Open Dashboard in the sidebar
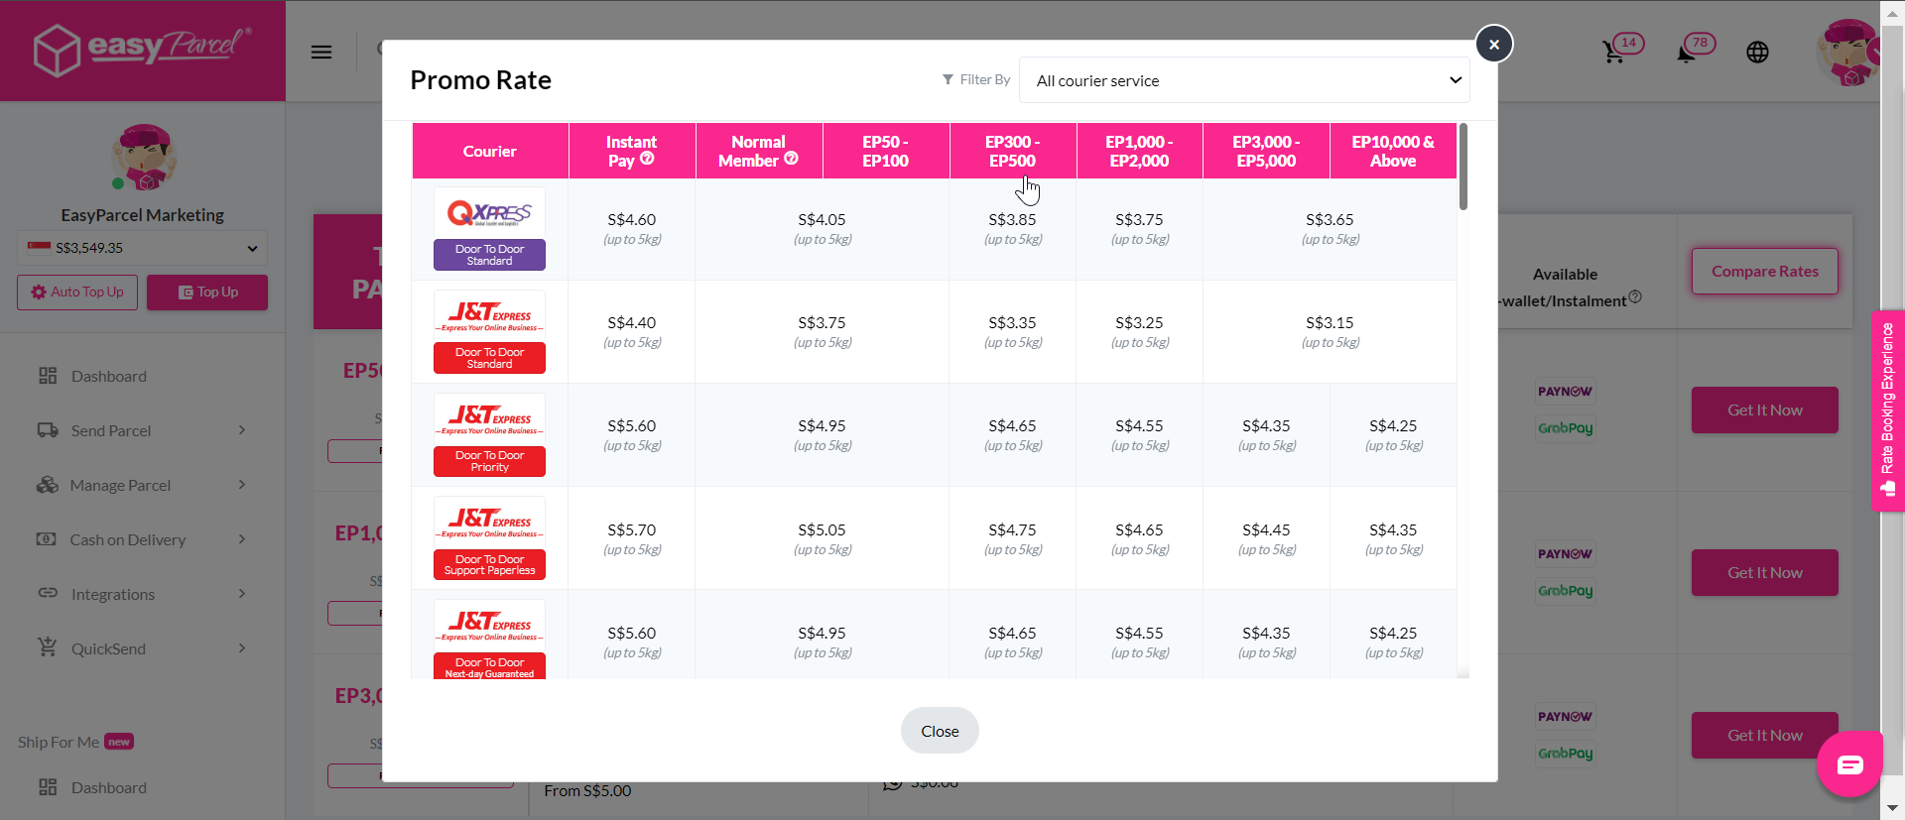This screenshot has width=1905, height=820. (x=108, y=376)
